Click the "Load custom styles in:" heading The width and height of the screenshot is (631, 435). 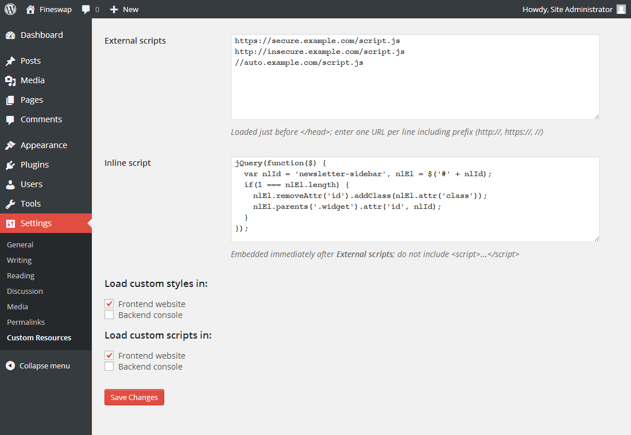[156, 283]
